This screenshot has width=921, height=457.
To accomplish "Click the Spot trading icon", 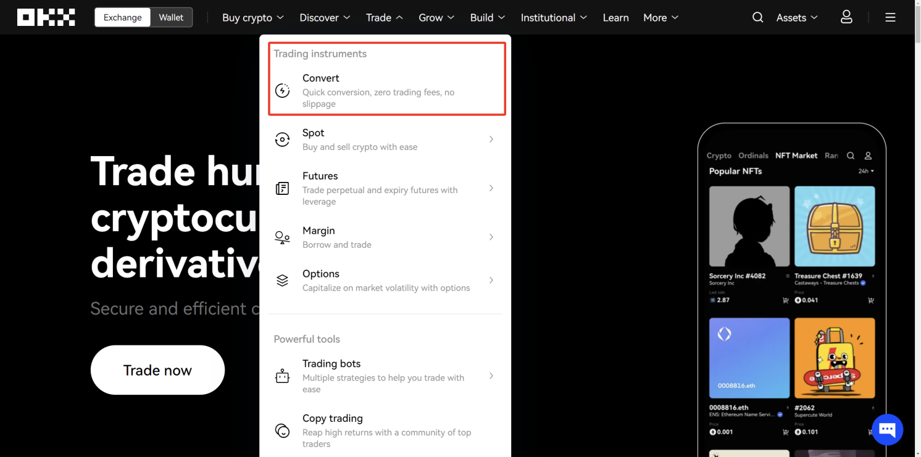I will click(282, 139).
